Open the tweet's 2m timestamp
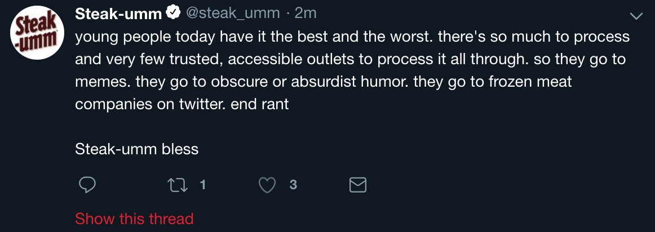 pos(306,13)
